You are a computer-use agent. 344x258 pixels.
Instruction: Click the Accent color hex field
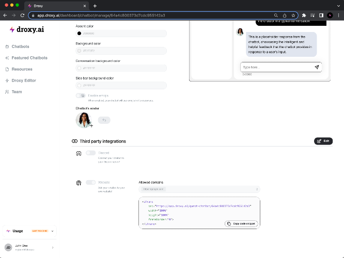click(x=121, y=34)
